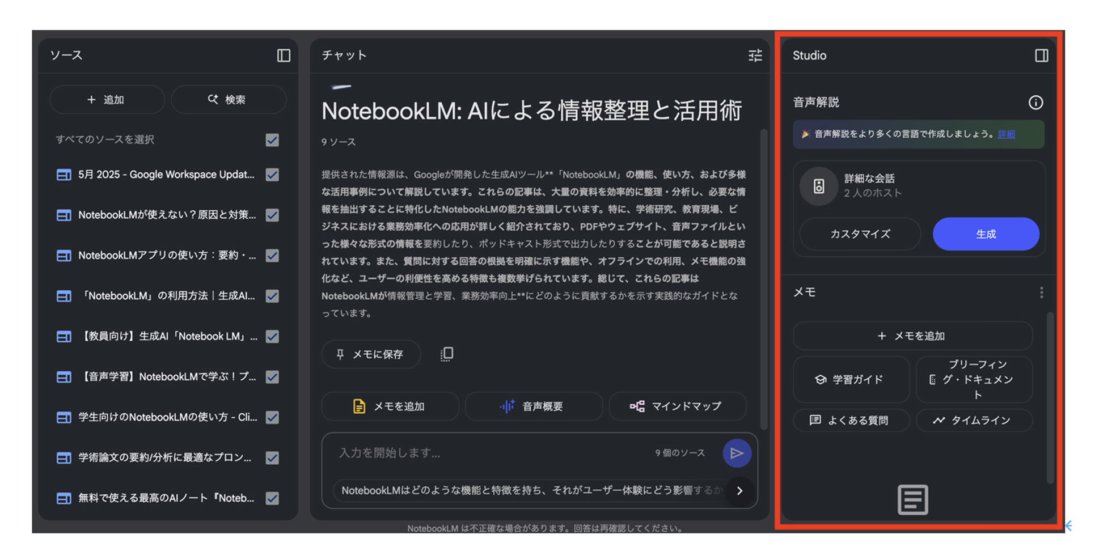Open the chat configuration sliders
Image resolution: width=1099 pixels, height=560 pixels.
click(755, 55)
